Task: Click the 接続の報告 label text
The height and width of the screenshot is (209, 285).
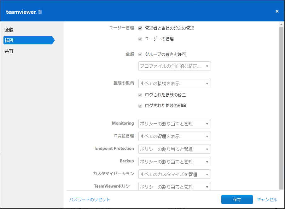Action: pyautogui.click(x=124, y=83)
